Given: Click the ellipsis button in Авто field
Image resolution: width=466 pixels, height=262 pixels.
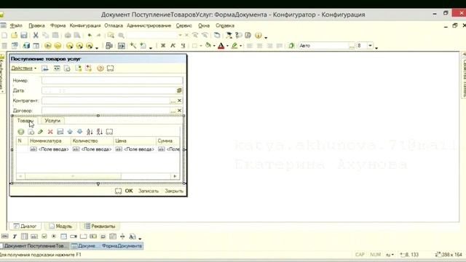Looking at the screenshot, I should [352, 46].
